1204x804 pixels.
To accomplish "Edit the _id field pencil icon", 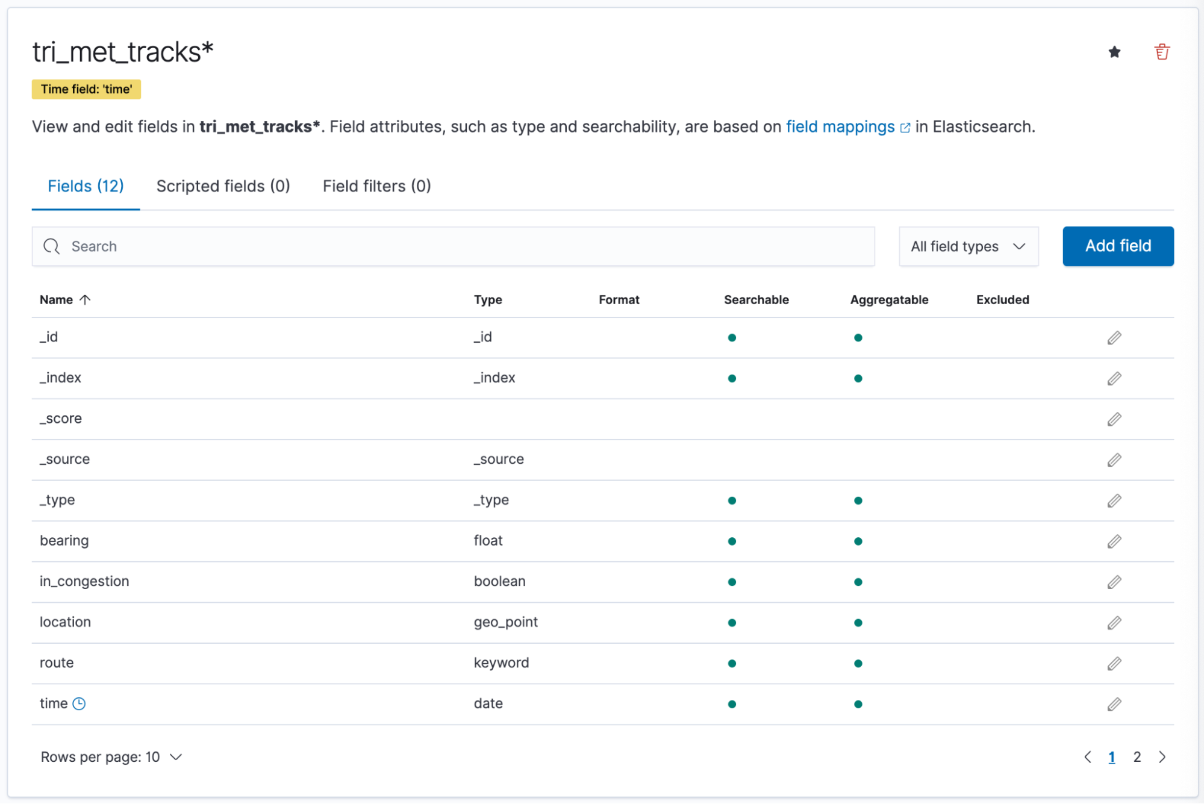I will (x=1114, y=338).
